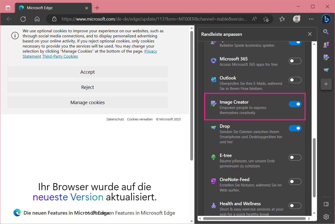The image size is (335, 224).
Task: Open sidebar settings gear
Action: (x=326, y=217)
